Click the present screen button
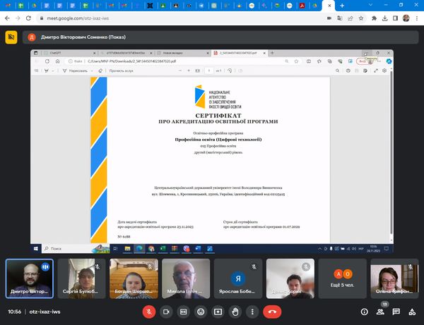 tap(218, 311)
